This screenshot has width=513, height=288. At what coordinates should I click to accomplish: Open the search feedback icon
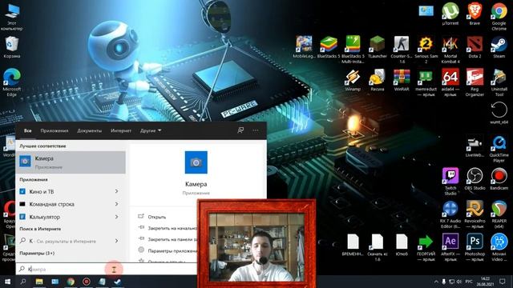(x=240, y=130)
